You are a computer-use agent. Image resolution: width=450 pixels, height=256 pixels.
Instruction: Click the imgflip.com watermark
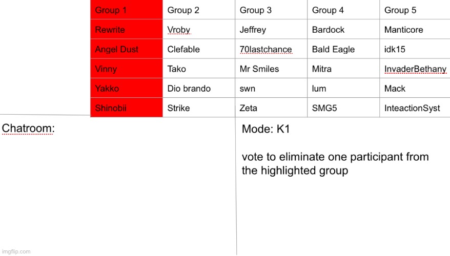point(16,251)
